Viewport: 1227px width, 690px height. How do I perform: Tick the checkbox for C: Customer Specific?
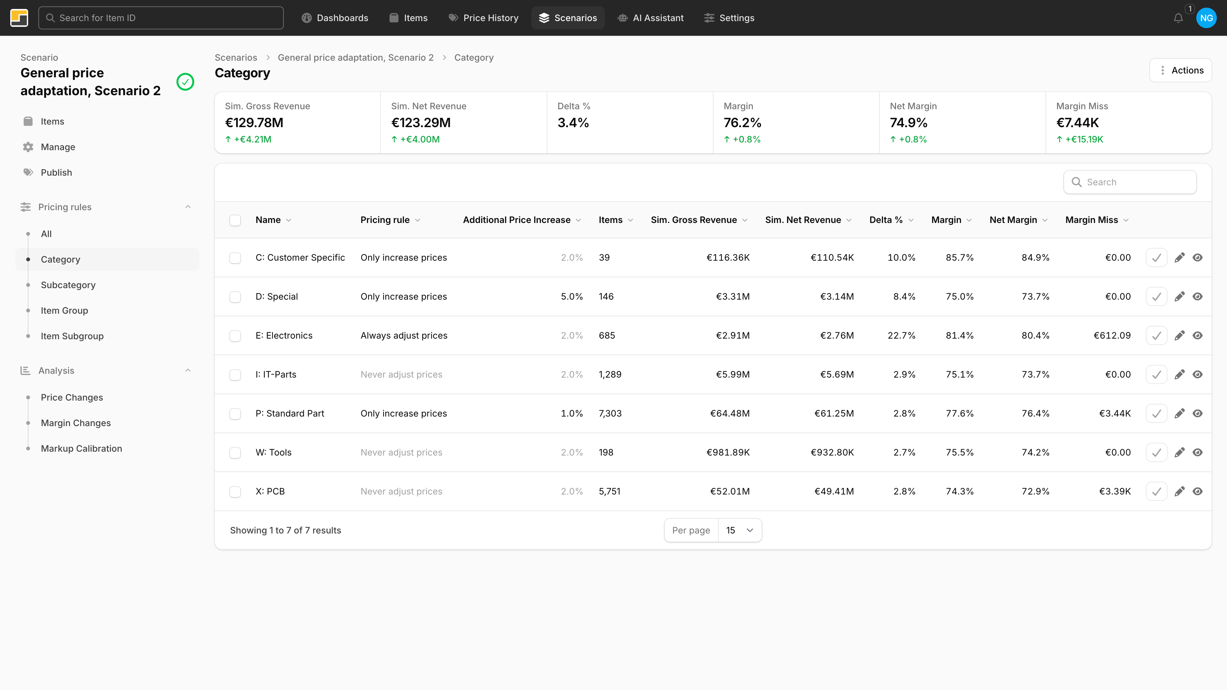coord(235,258)
